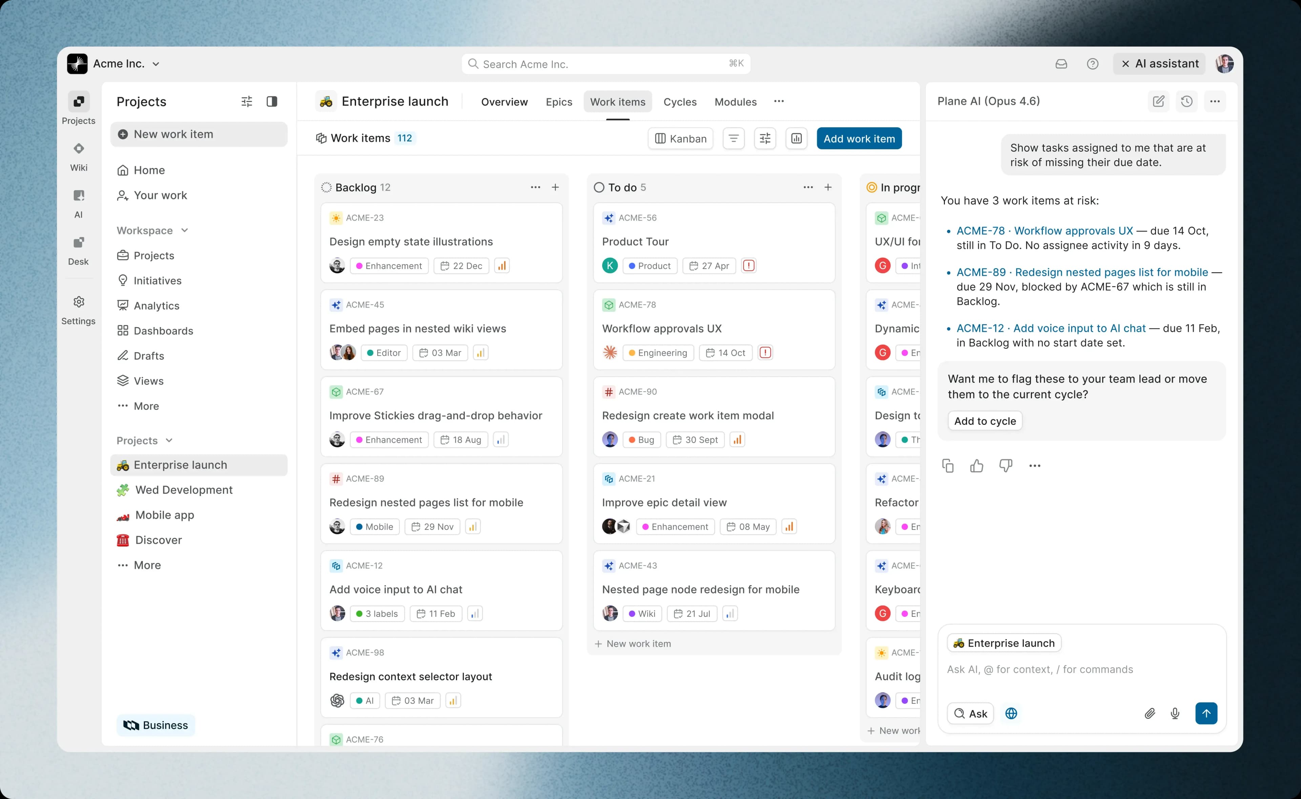This screenshot has width=1301, height=799.
Task: Select the AI icon in the left sidebar
Action: (78, 202)
